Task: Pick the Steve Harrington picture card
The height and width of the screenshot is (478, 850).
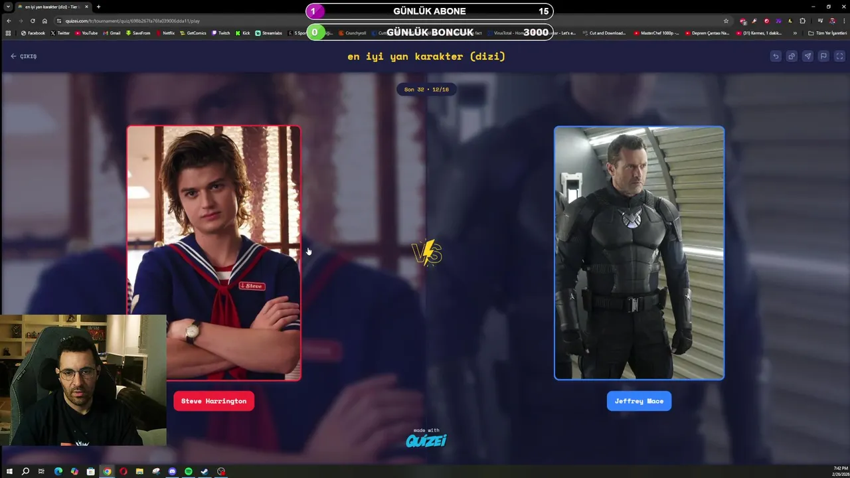Action: coord(214,253)
